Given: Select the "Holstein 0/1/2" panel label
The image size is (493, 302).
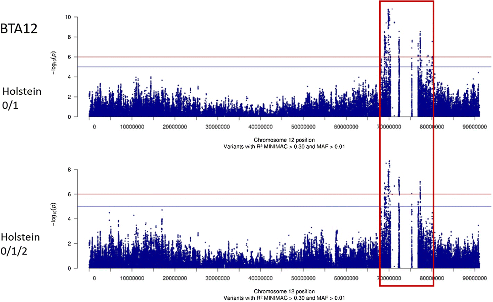Looking at the screenshot, I should point(20,244).
